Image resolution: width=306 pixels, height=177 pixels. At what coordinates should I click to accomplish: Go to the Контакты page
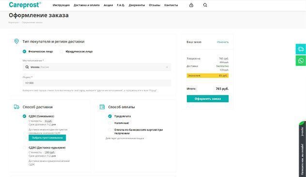point(171,5)
